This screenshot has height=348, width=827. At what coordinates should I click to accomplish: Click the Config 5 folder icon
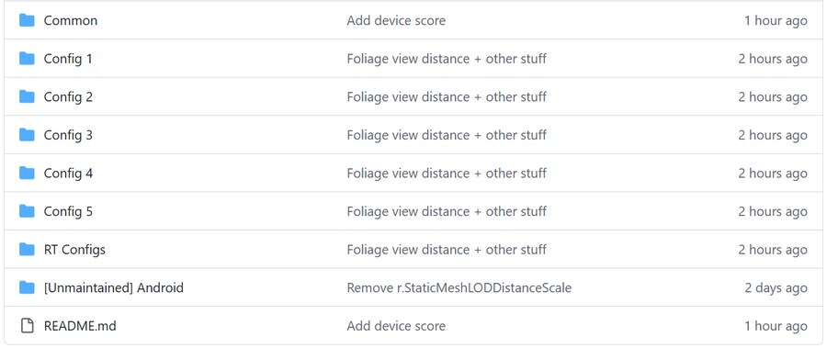pos(27,211)
